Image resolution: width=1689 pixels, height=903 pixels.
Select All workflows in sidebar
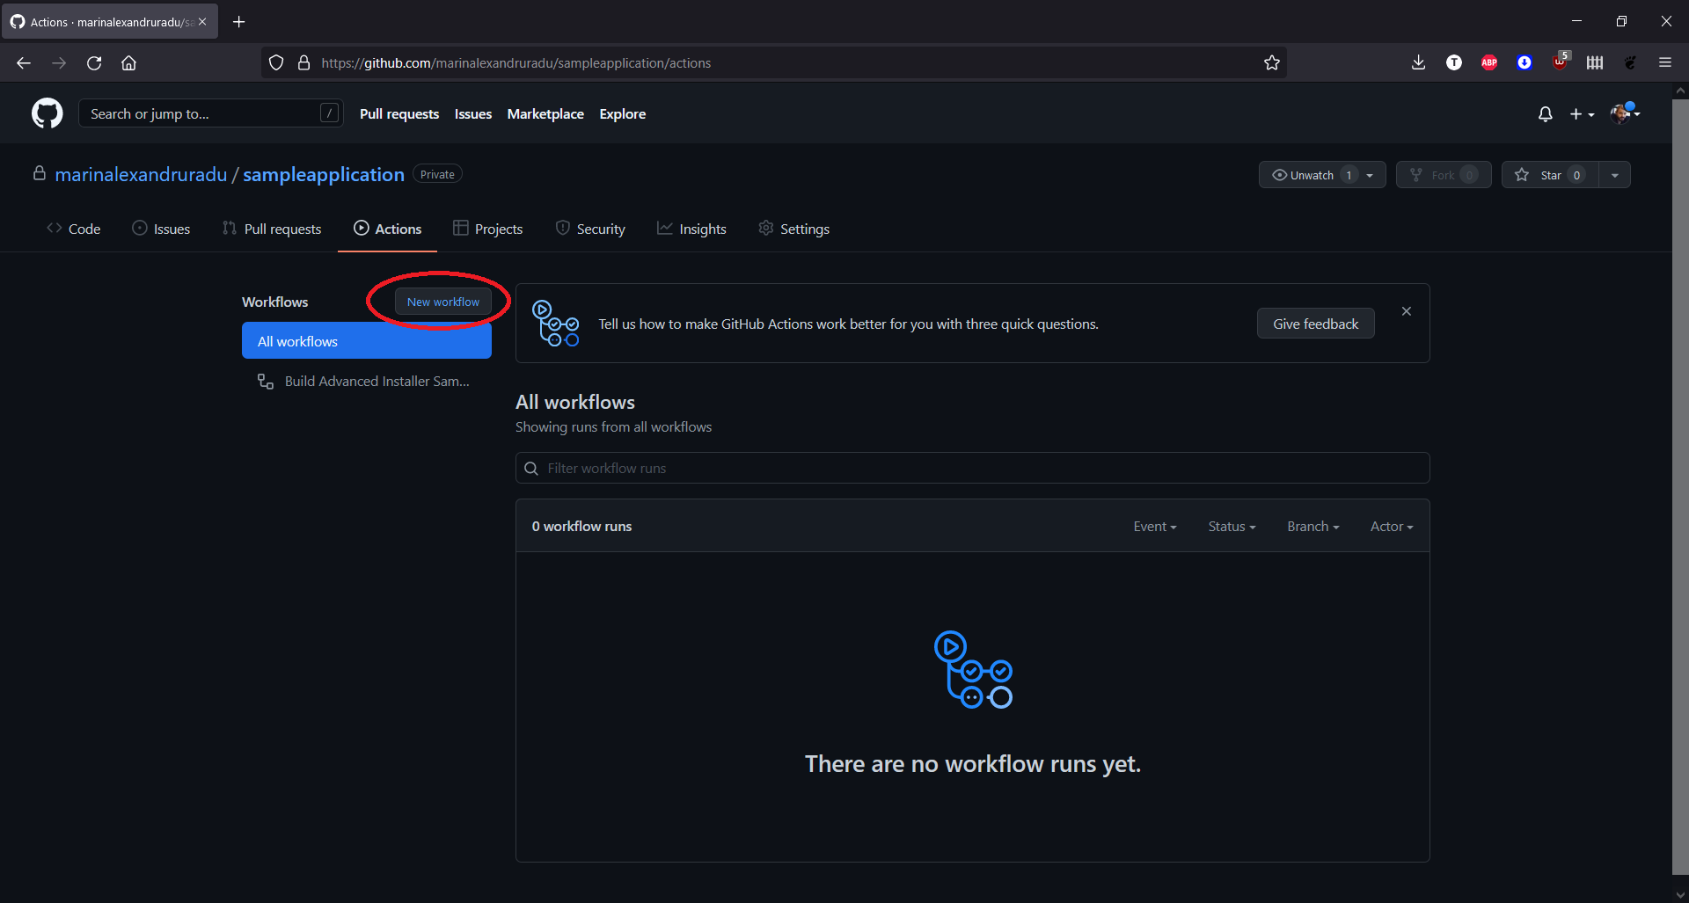tap(367, 341)
